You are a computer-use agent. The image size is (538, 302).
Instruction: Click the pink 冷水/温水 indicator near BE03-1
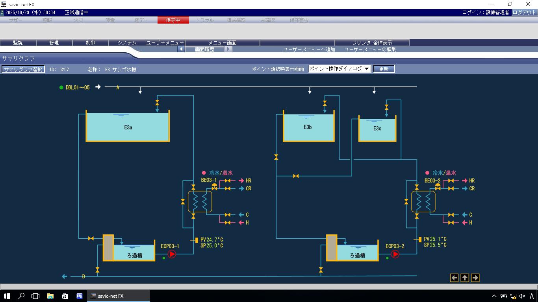click(x=204, y=173)
